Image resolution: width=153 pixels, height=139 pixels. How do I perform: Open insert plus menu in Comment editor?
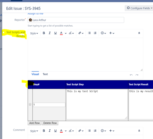(112, 131)
